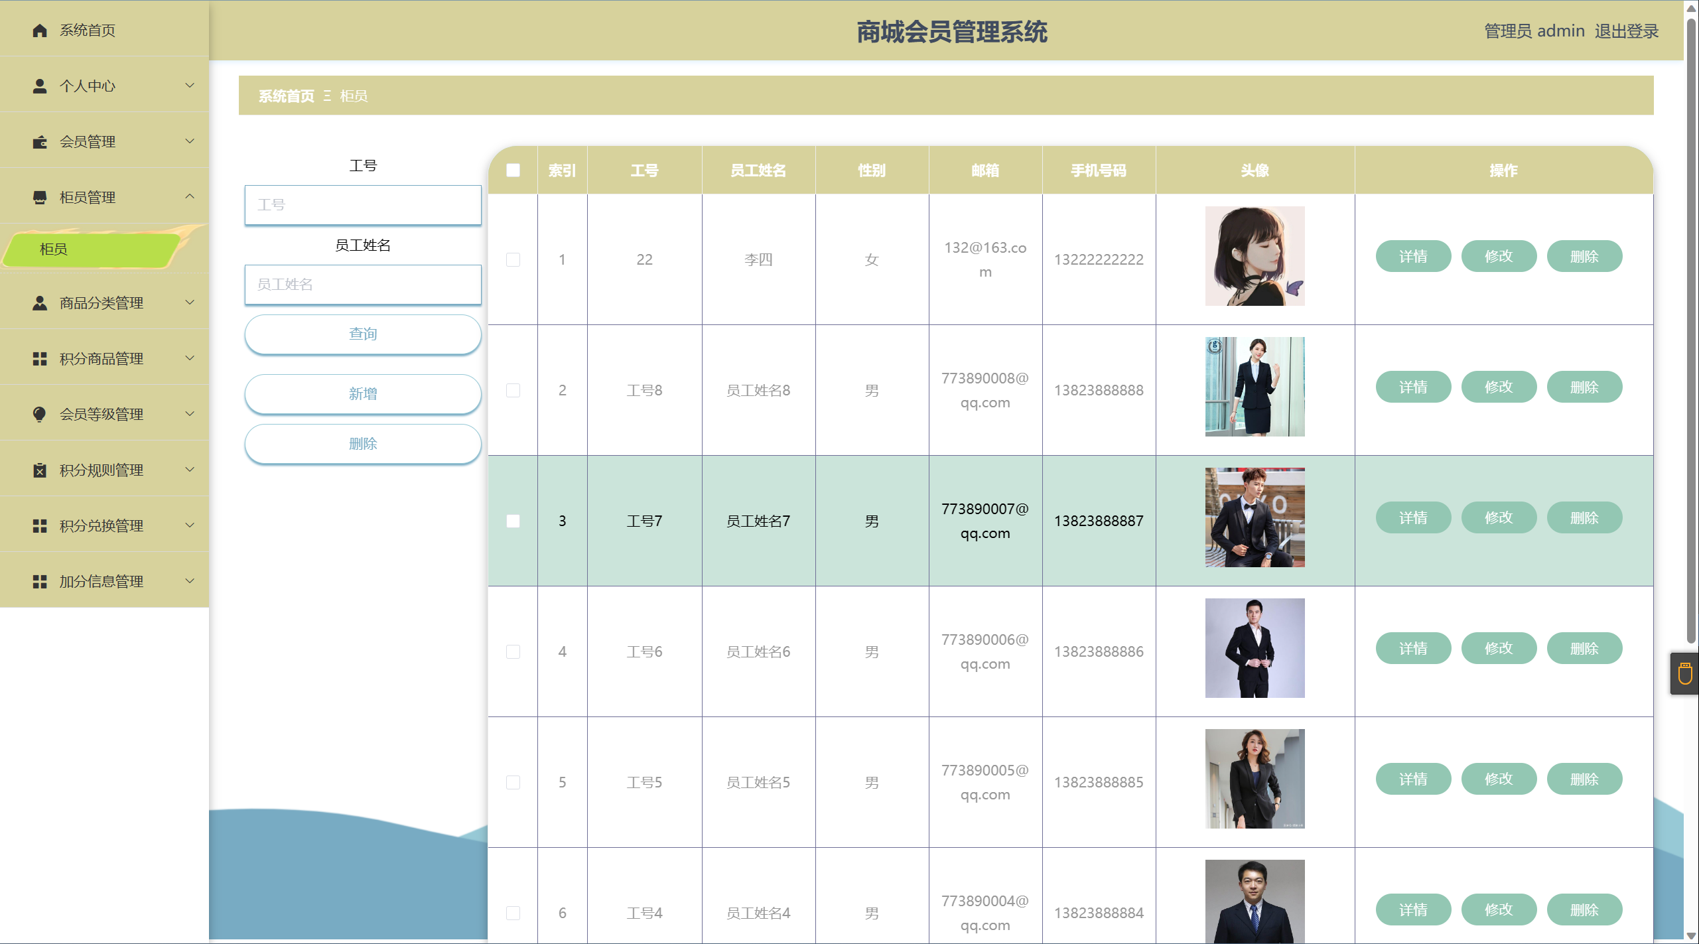Check the row checkbox for 李四
Image resolution: width=1699 pixels, height=944 pixels.
pos(513,259)
